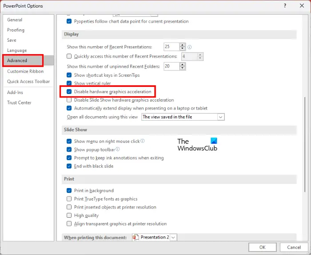Expand the 'When printing this document' Presentation 2 dropdown
This screenshot has width=311, height=255.
pos(173,237)
